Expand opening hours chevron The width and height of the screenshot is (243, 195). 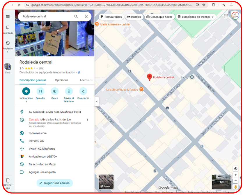[x=87, y=120]
